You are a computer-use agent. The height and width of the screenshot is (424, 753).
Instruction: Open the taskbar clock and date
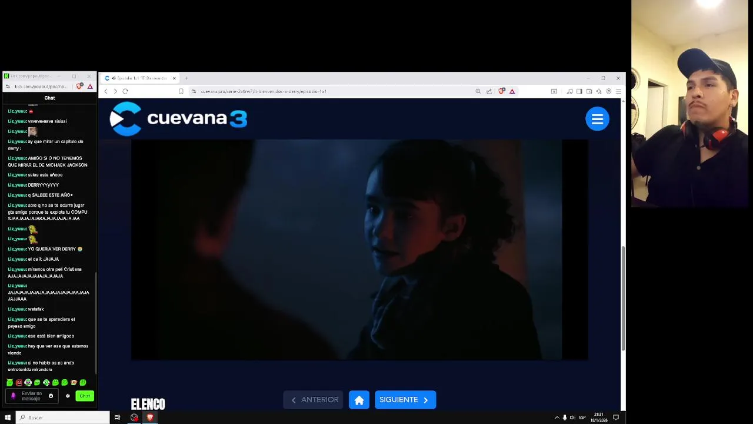pyautogui.click(x=599, y=418)
